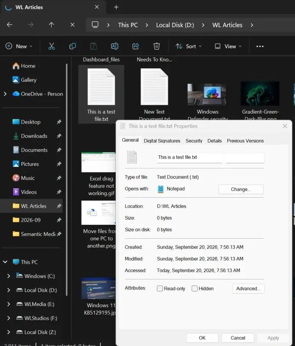Open the Sort dropdown menu
295x346 pixels.
189,46
